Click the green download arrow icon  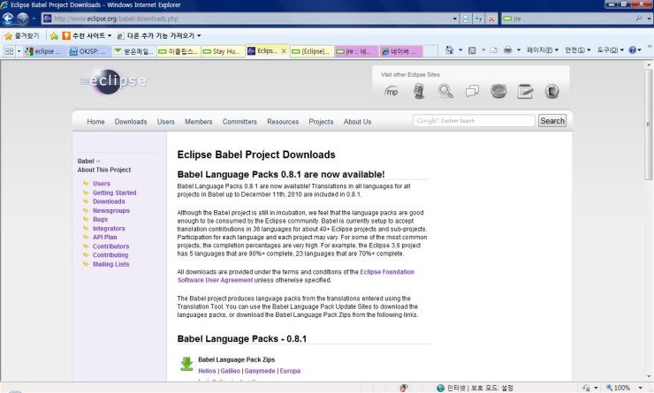click(x=186, y=364)
